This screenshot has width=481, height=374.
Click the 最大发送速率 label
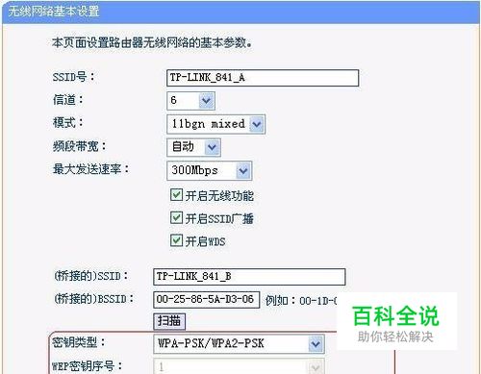pyautogui.click(x=90, y=169)
